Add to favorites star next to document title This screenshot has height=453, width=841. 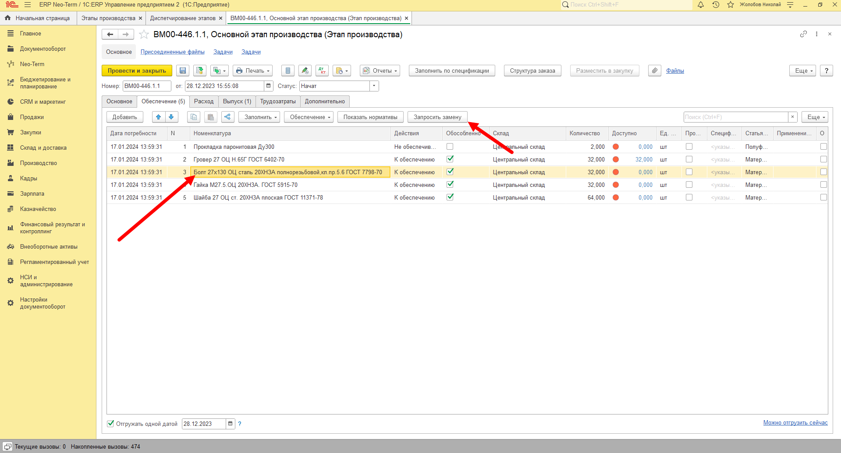pyautogui.click(x=144, y=35)
